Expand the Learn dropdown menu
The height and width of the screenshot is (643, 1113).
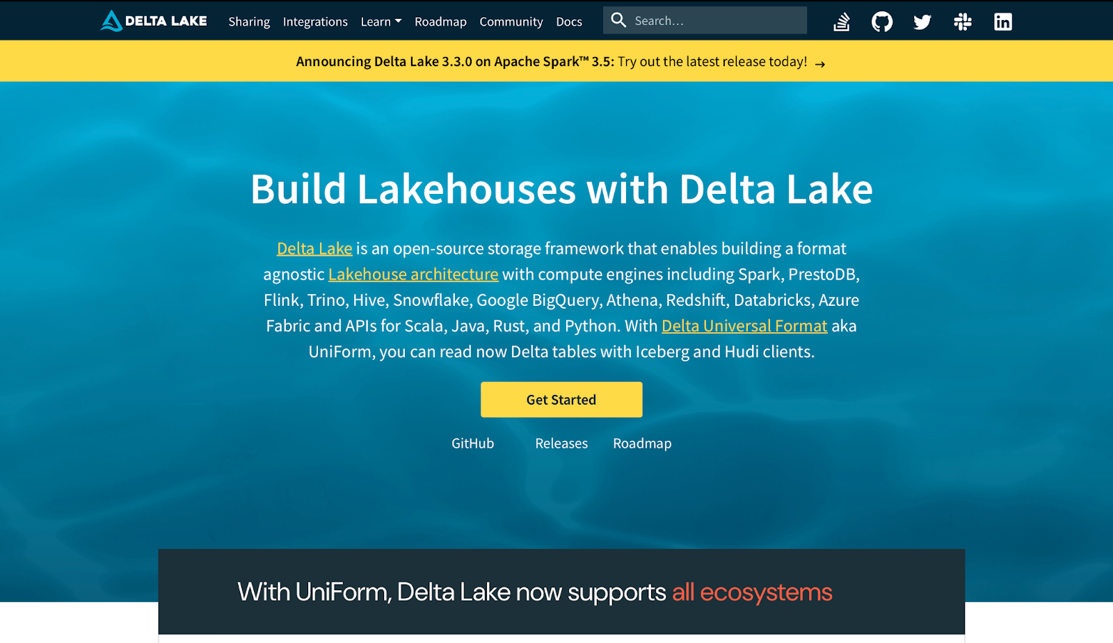(381, 22)
